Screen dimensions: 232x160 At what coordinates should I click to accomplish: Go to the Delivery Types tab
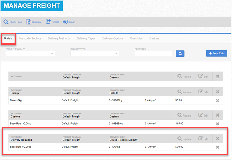tap(86, 38)
